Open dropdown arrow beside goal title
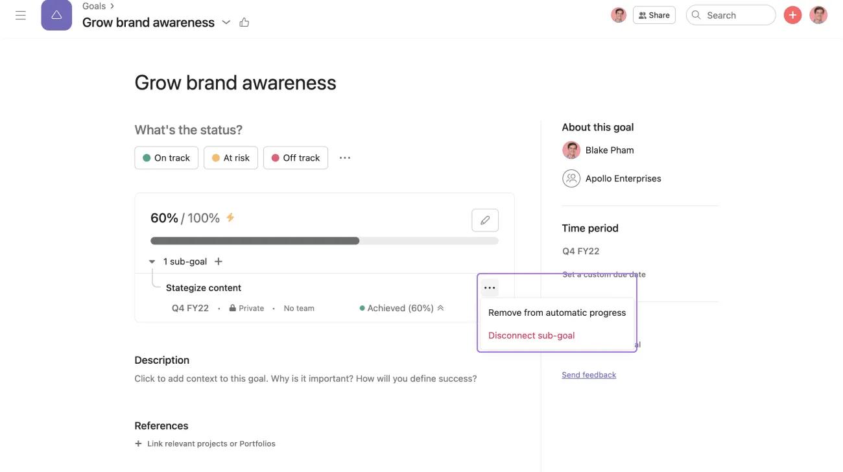This screenshot has width=843, height=472. [x=226, y=23]
